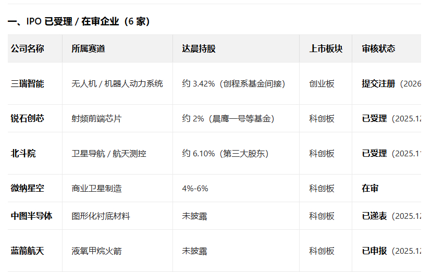
Task: Select company name 北斗院
Action: (23, 153)
